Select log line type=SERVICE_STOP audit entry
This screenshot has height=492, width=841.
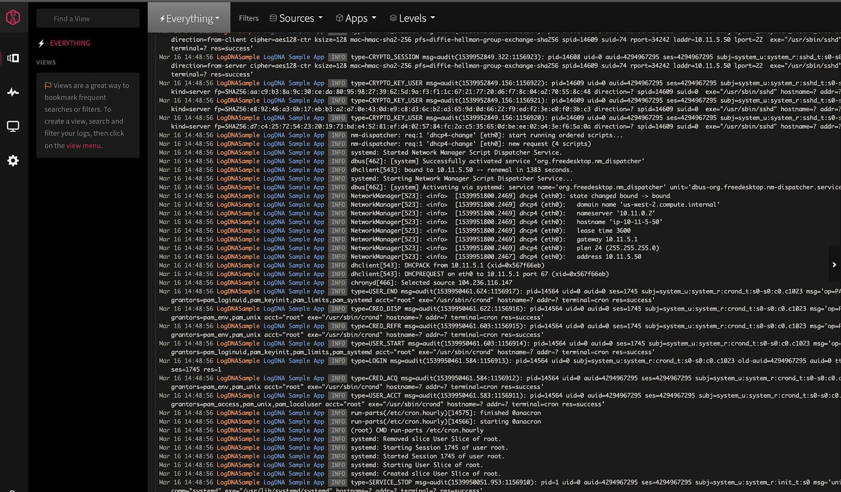pos(499,486)
